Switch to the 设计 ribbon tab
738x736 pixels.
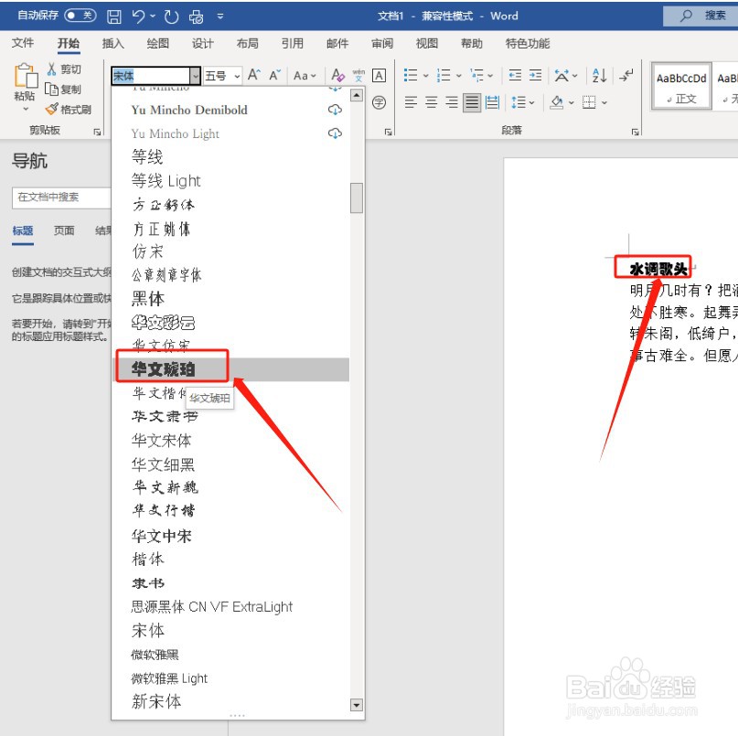202,43
